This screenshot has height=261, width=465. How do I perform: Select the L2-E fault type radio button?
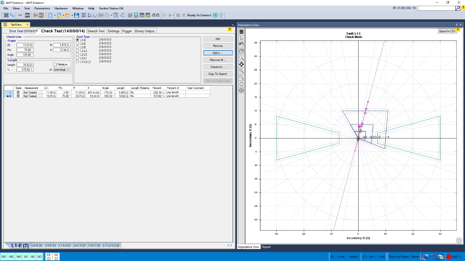pos(78,44)
